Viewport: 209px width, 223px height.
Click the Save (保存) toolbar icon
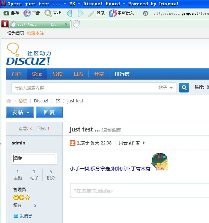6,13
